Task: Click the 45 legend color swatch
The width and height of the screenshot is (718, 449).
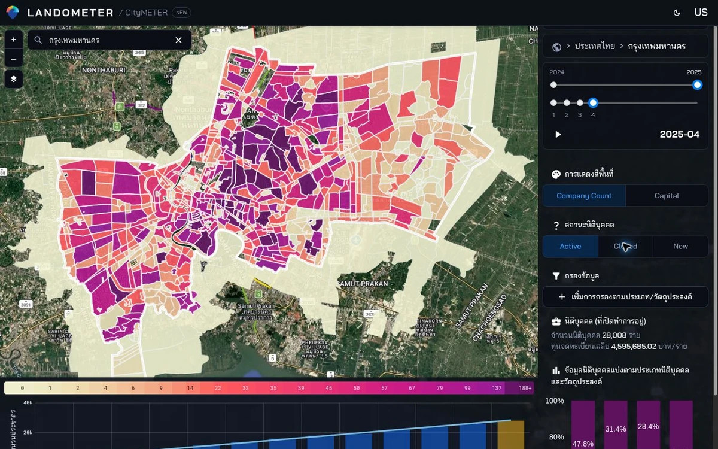Action: point(328,388)
